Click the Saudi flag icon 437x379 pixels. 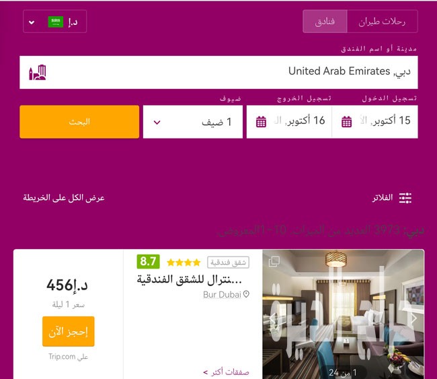coord(55,22)
